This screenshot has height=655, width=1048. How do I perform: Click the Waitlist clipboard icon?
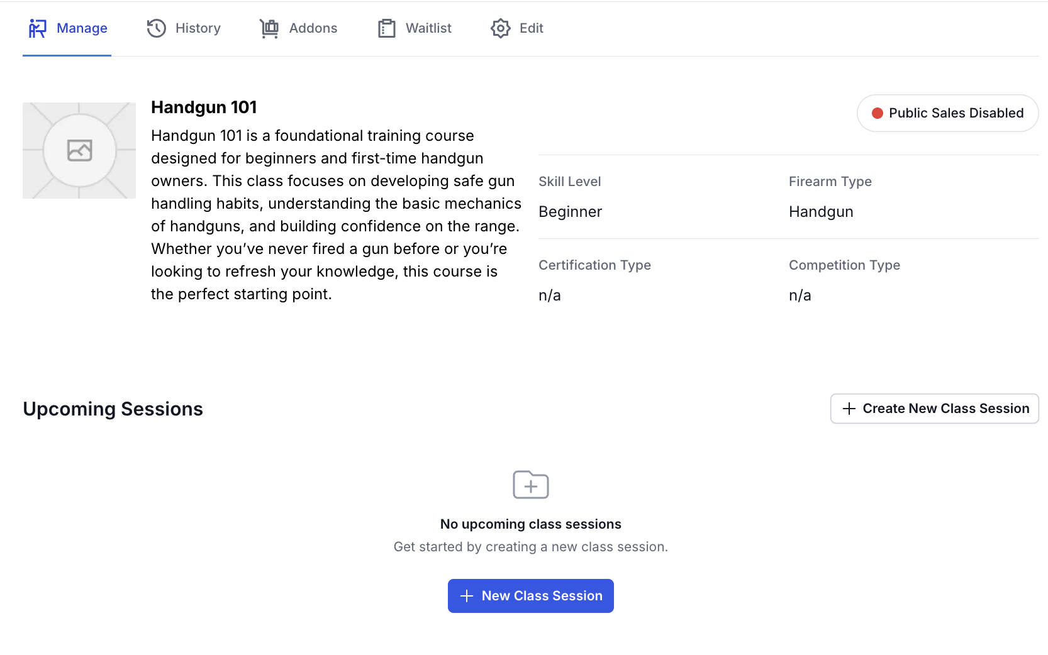click(x=386, y=28)
